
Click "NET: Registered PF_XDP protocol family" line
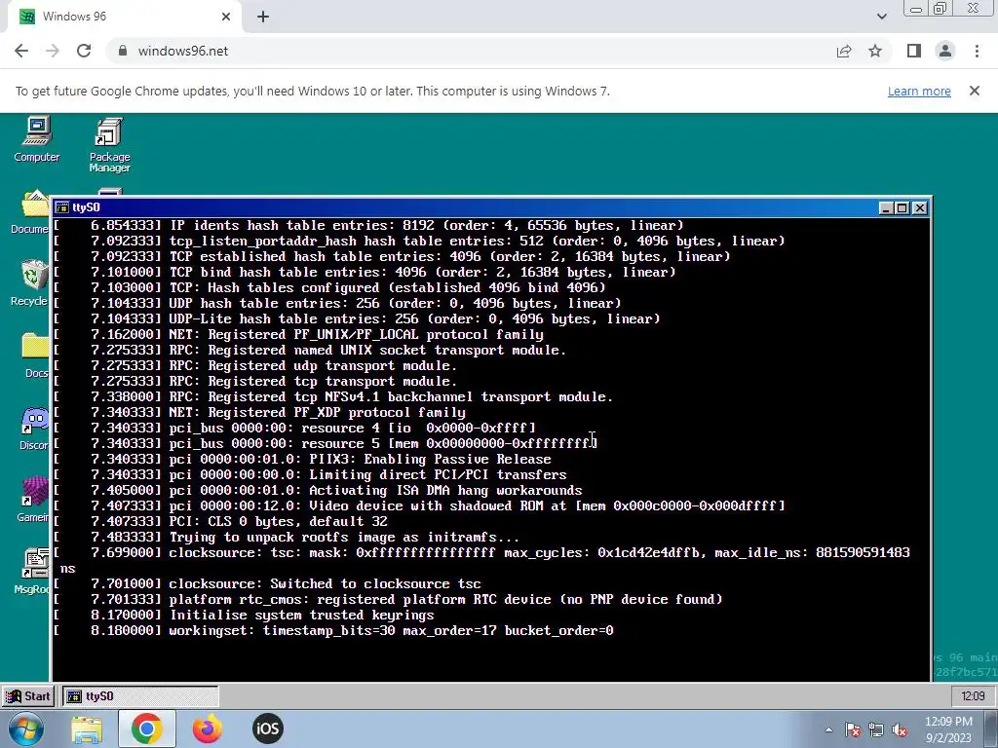(317, 413)
